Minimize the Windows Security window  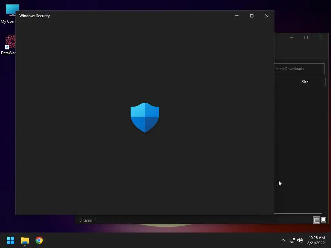click(x=237, y=16)
